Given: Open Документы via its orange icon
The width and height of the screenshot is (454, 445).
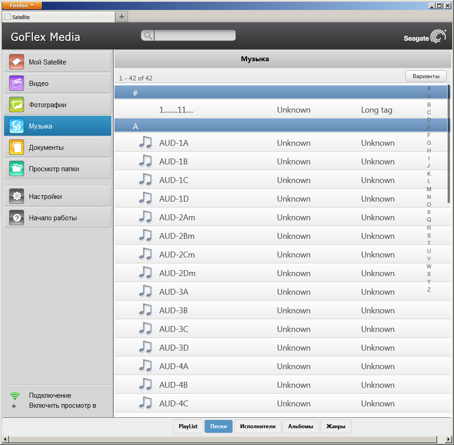Looking at the screenshot, I should click(x=16, y=148).
